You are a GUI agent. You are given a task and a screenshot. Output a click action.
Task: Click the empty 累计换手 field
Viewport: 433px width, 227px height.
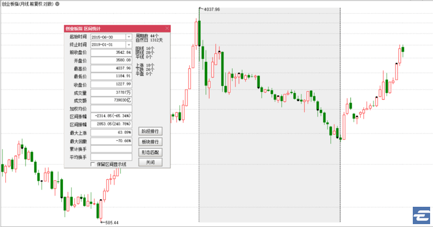(111, 149)
